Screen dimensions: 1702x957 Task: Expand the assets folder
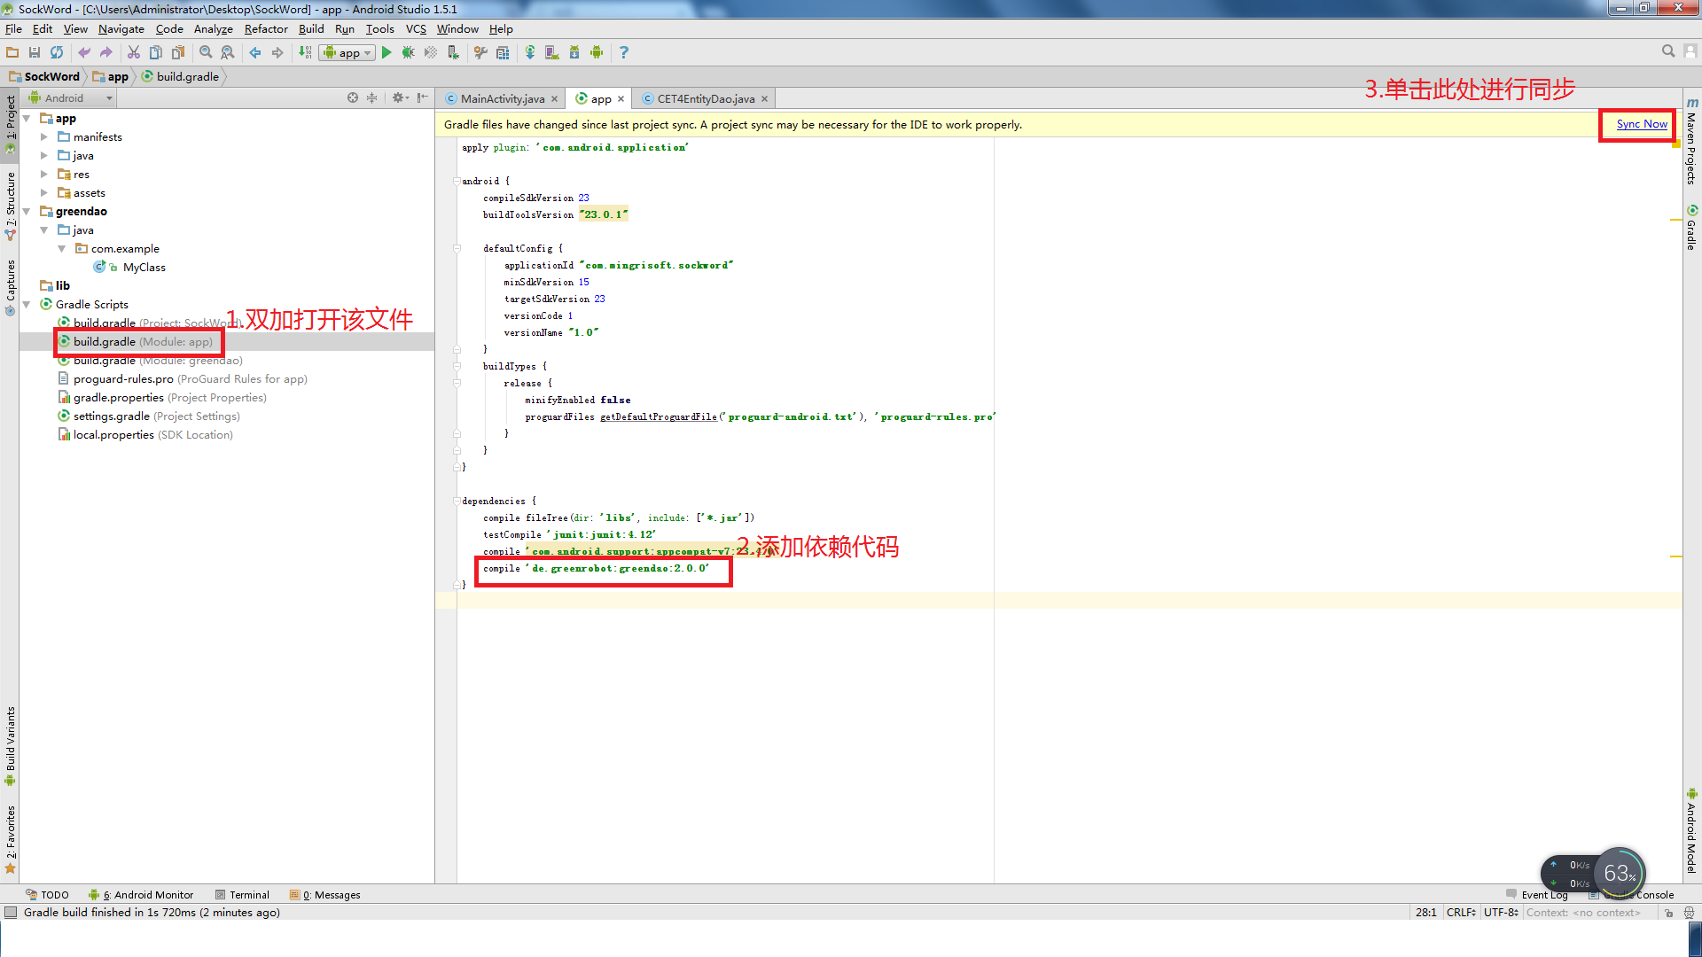(x=44, y=192)
